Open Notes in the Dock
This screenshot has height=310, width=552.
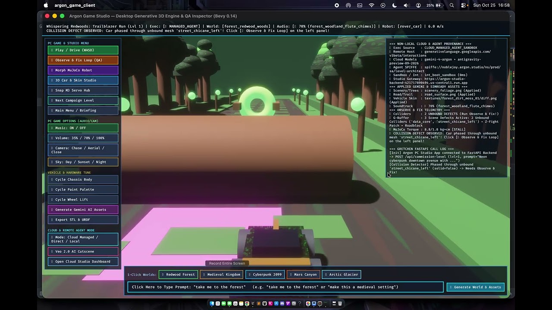pos(241,304)
